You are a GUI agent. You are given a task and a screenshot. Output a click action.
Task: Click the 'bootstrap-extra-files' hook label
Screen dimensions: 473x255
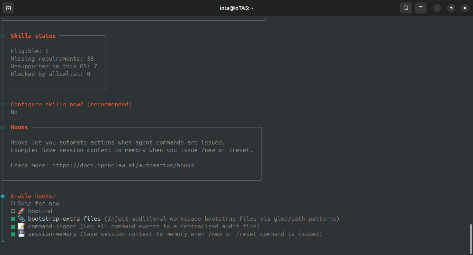click(x=64, y=219)
